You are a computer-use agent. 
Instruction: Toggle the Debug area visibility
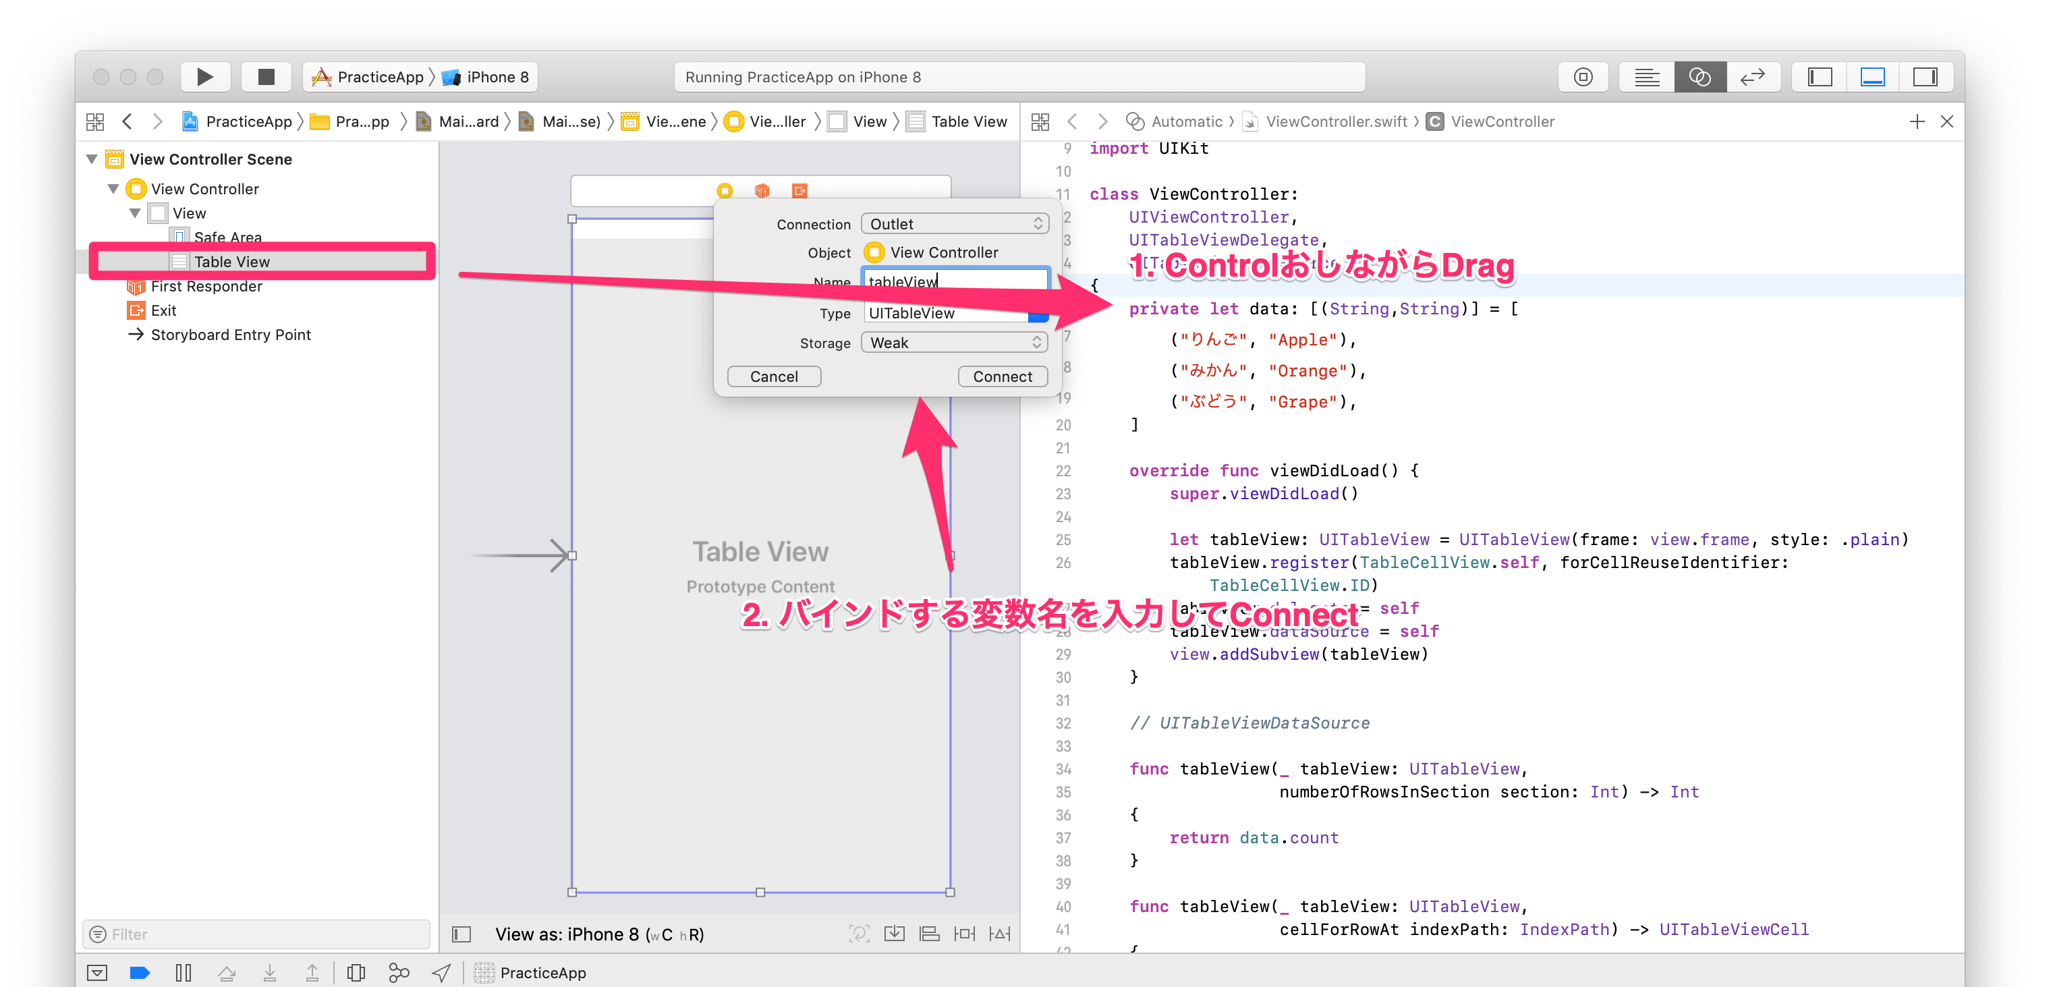click(x=1872, y=78)
